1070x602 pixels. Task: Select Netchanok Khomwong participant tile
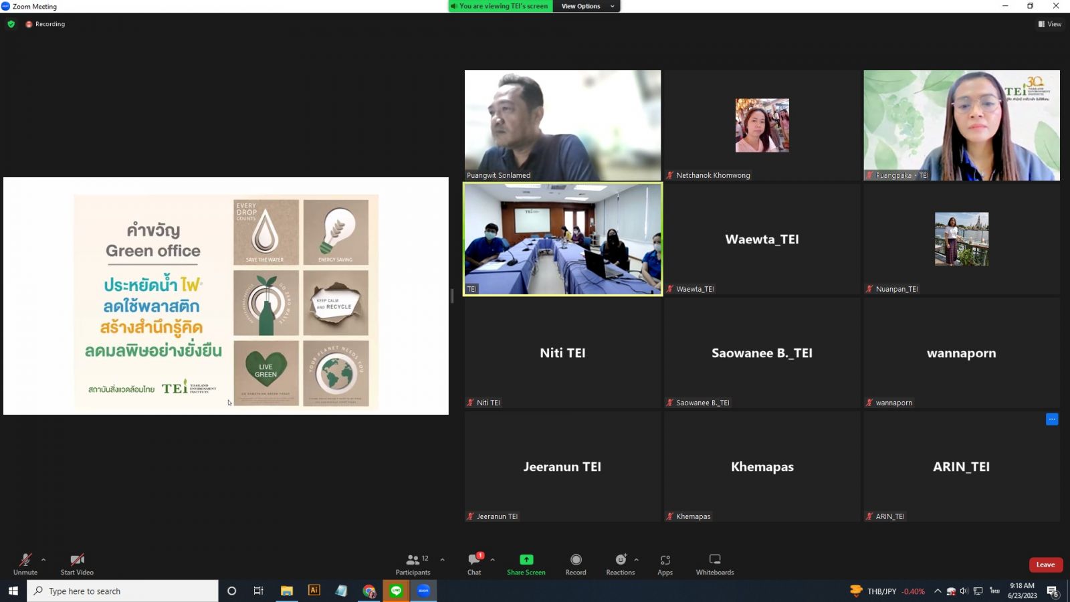click(x=762, y=125)
